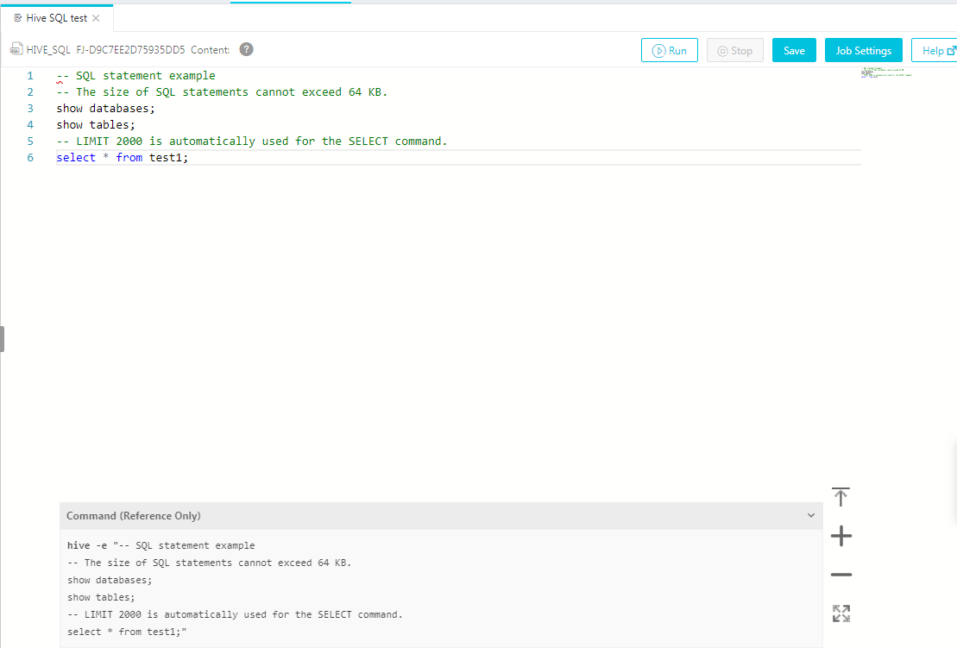Place cursor on 'show tables;' editor line
957x648 pixels.
tap(96, 125)
